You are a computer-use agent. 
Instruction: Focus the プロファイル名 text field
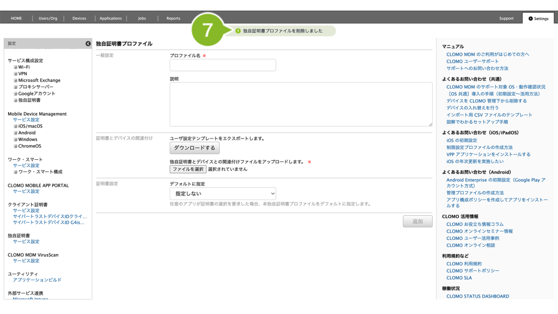(222, 65)
